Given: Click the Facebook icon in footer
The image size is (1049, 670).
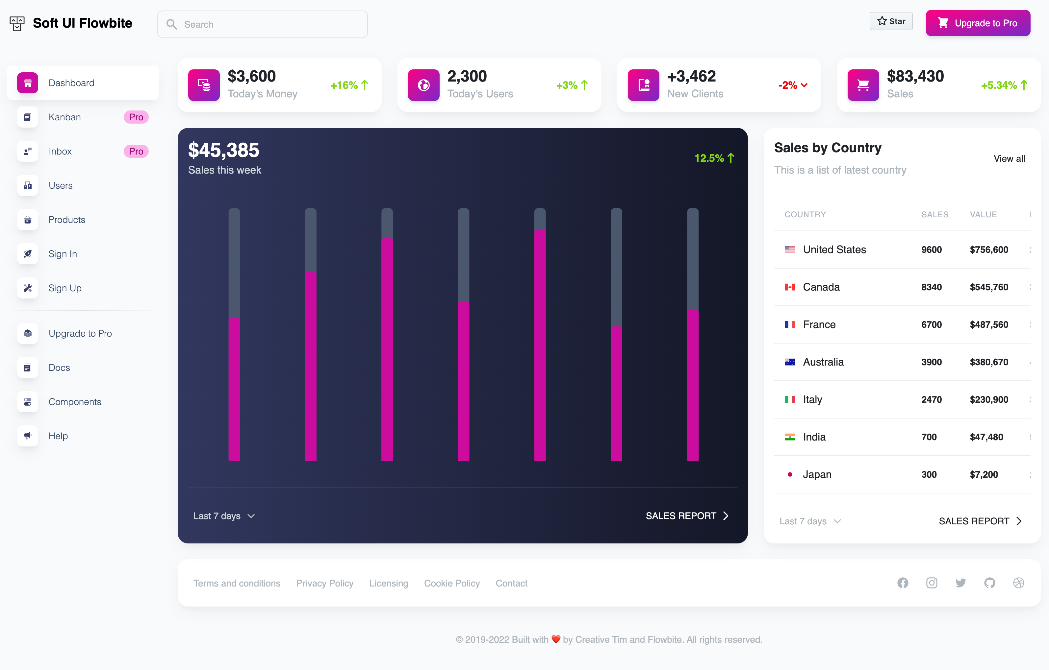Looking at the screenshot, I should [903, 583].
